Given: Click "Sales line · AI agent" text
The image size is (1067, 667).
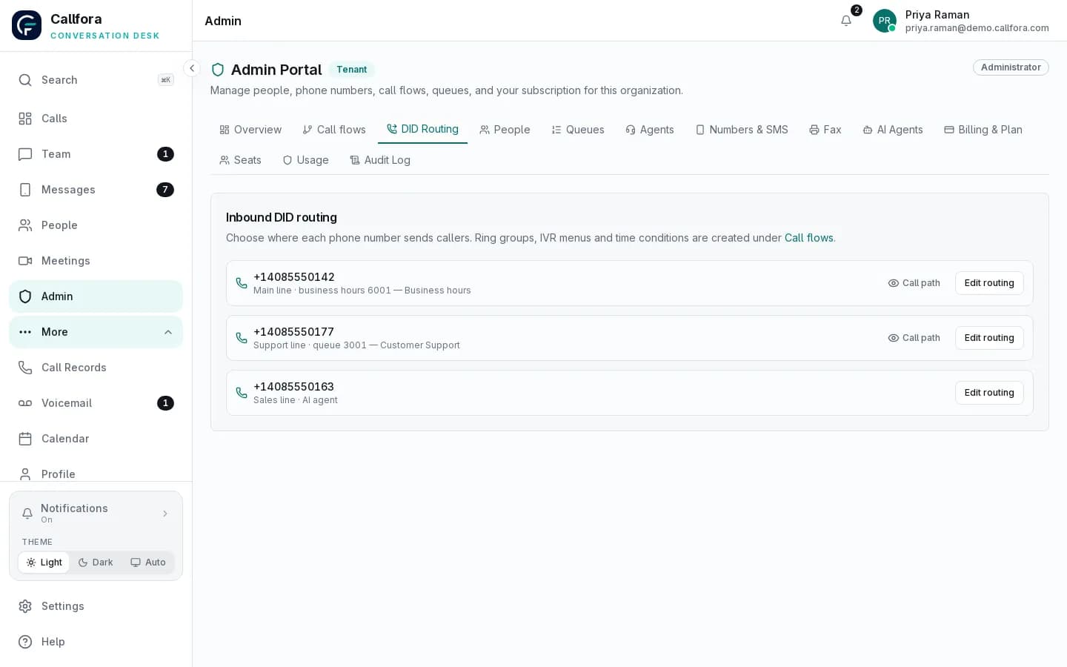Looking at the screenshot, I should (295, 400).
